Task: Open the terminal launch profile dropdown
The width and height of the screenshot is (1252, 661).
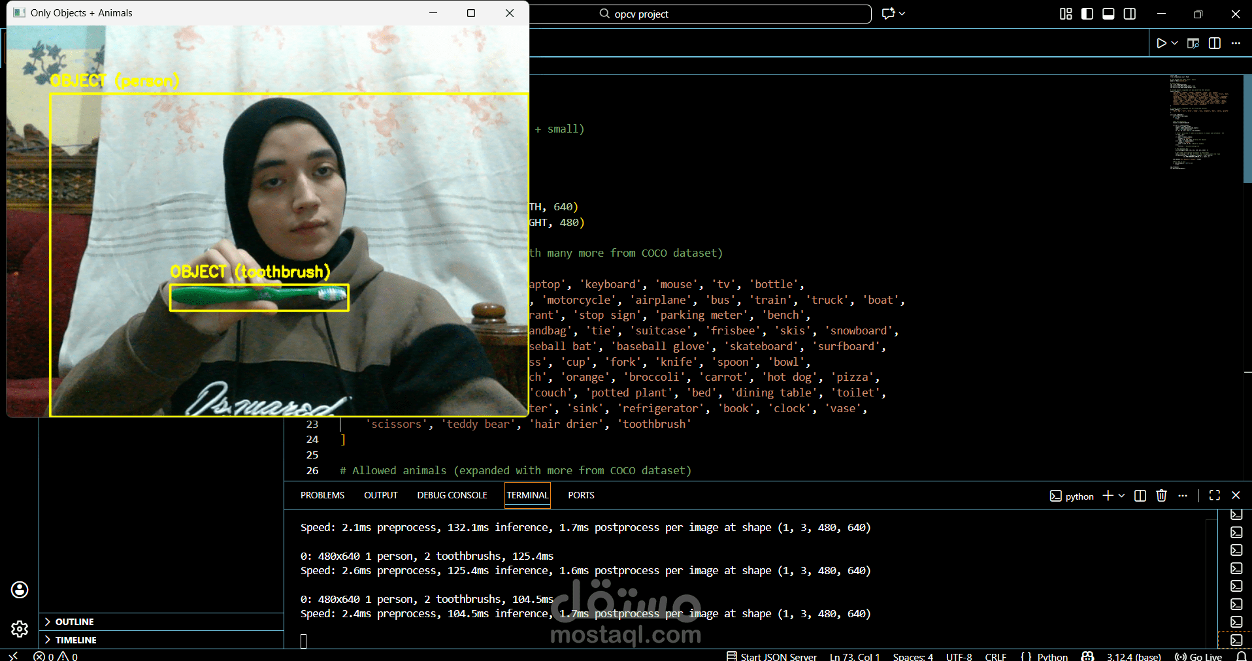Action: tap(1121, 496)
